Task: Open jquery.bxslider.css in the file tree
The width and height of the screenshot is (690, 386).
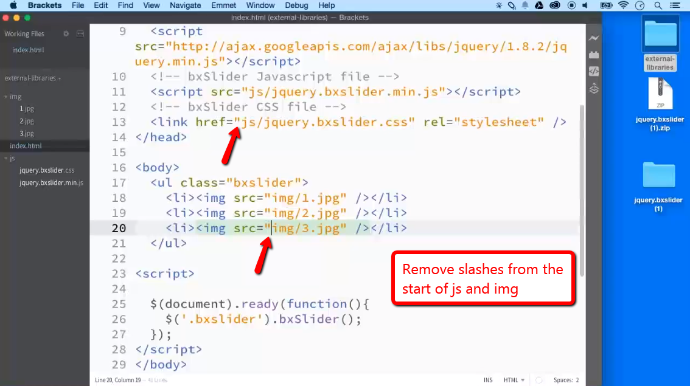Action: coord(47,170)
